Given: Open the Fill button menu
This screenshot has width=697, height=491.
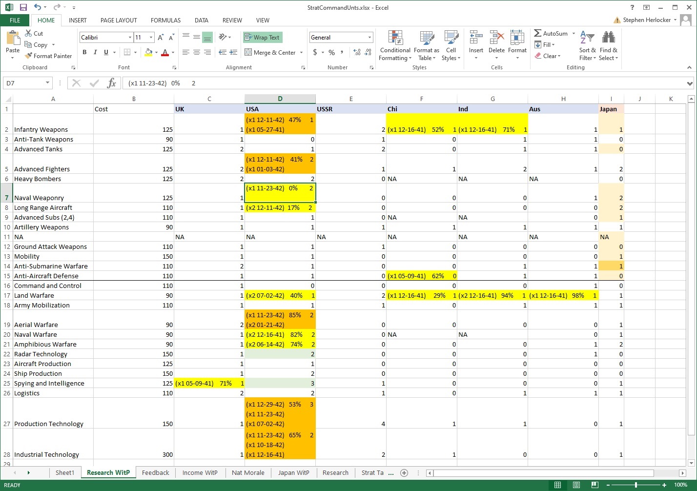Looking at the screenshot, I should 545,44.
